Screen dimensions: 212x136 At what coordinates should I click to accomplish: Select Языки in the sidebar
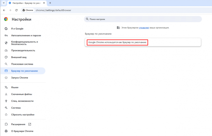coord(15,87)
